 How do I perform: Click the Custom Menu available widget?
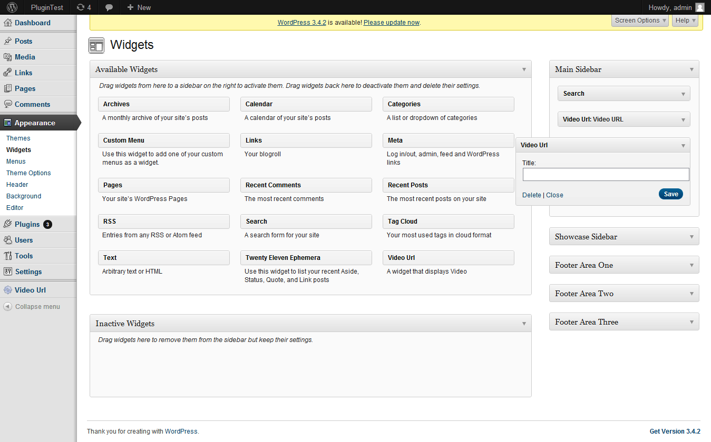click(x=164, y=140)
